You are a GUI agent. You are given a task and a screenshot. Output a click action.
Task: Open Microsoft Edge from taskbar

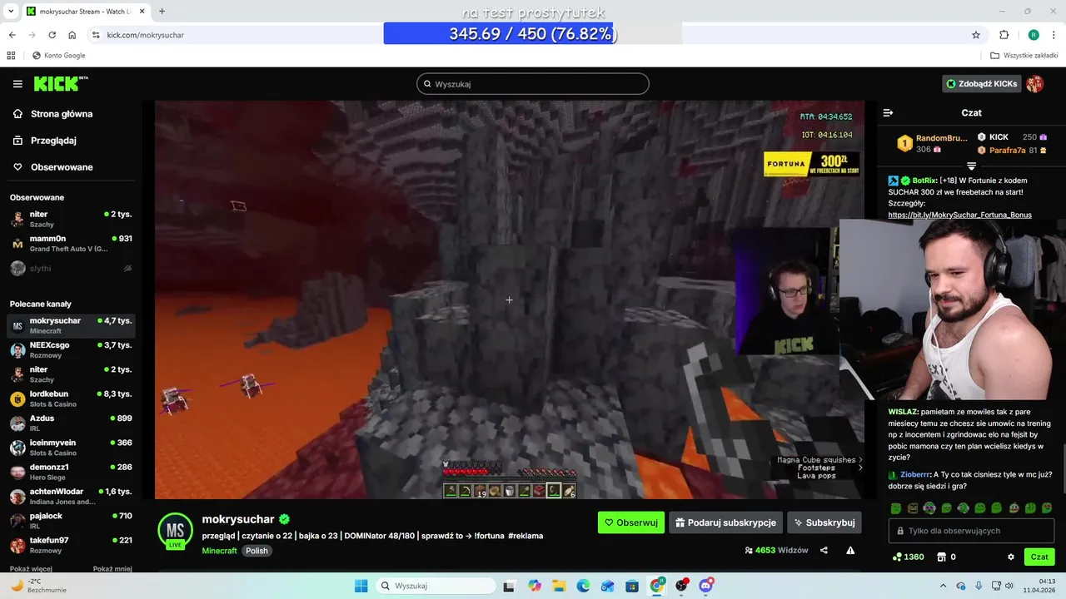pos(583,586)
